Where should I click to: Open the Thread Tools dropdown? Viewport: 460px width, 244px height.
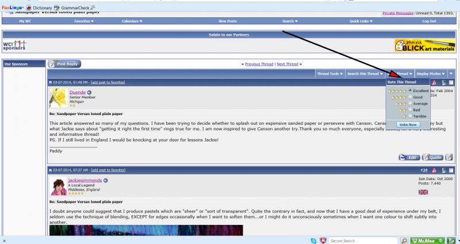point(330,74)
